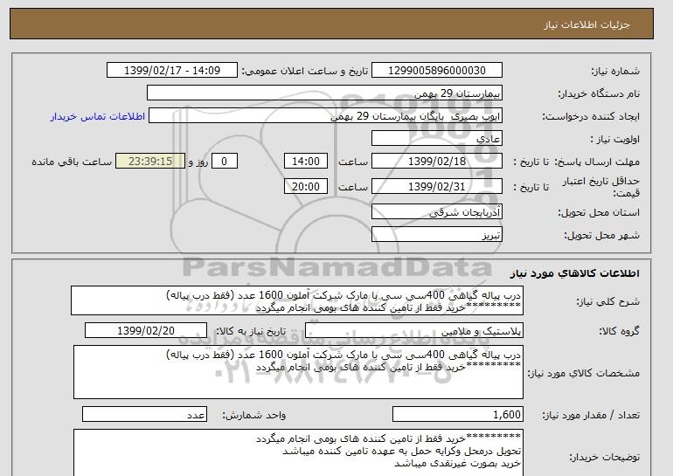This screenshot has width=673, height=476.
Task: Click the استان محل تحویل label
Action: 599,213
